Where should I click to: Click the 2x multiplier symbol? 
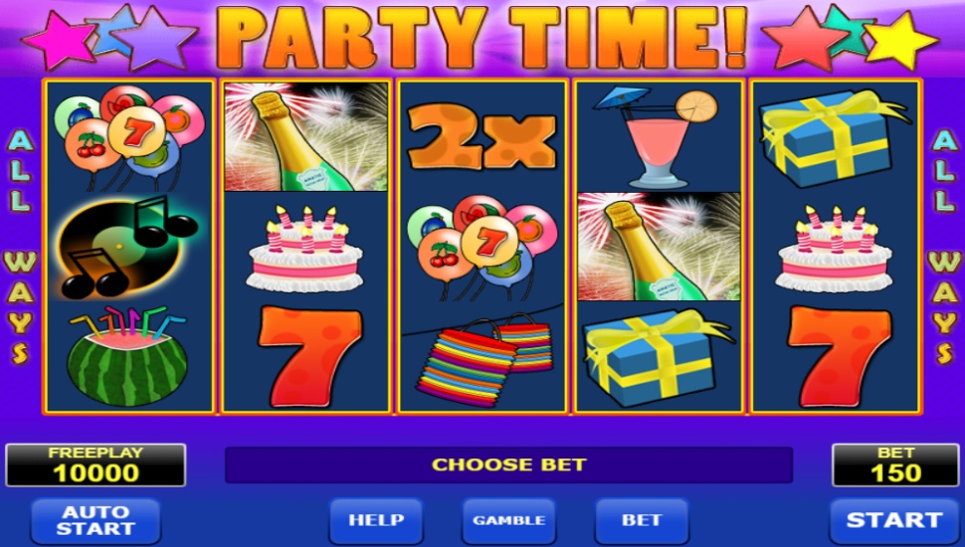tap(482, 137)
